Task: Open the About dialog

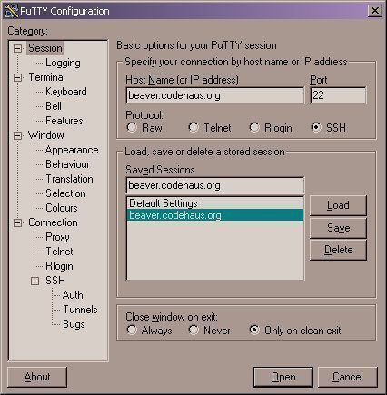Action: (x=37, y=377)
